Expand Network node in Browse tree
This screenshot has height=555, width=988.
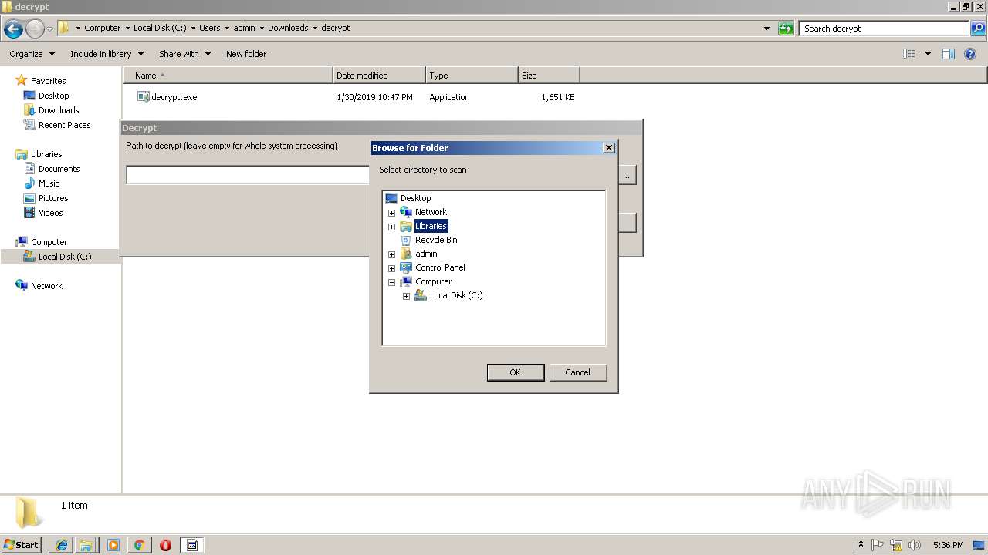pos(391,213)
